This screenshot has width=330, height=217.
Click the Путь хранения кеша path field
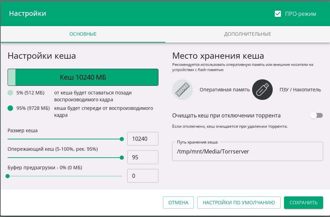click(x=247, y=151)
